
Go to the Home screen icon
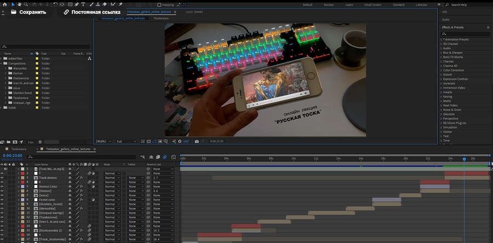(x=4, y=4)
